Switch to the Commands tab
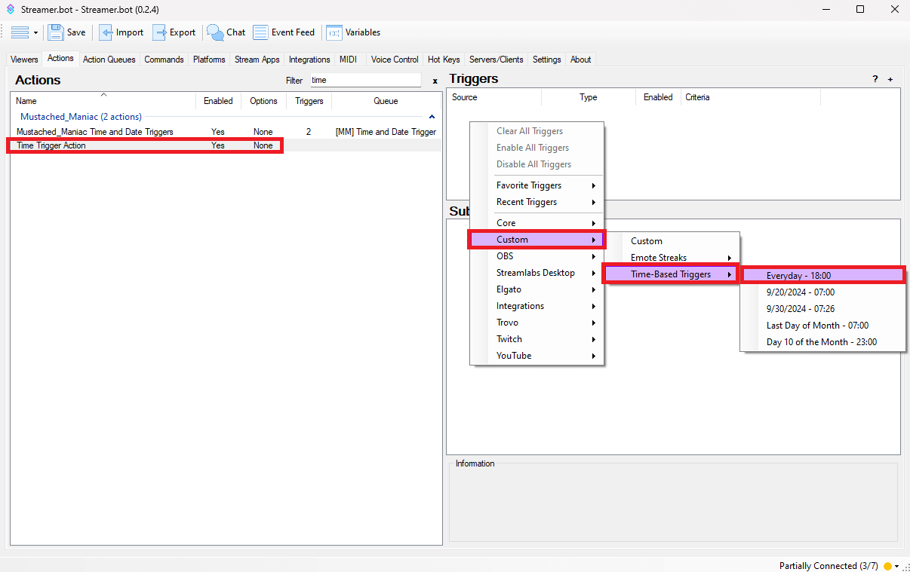This screenshot has width=910, height=572. (x=164, y=60)
